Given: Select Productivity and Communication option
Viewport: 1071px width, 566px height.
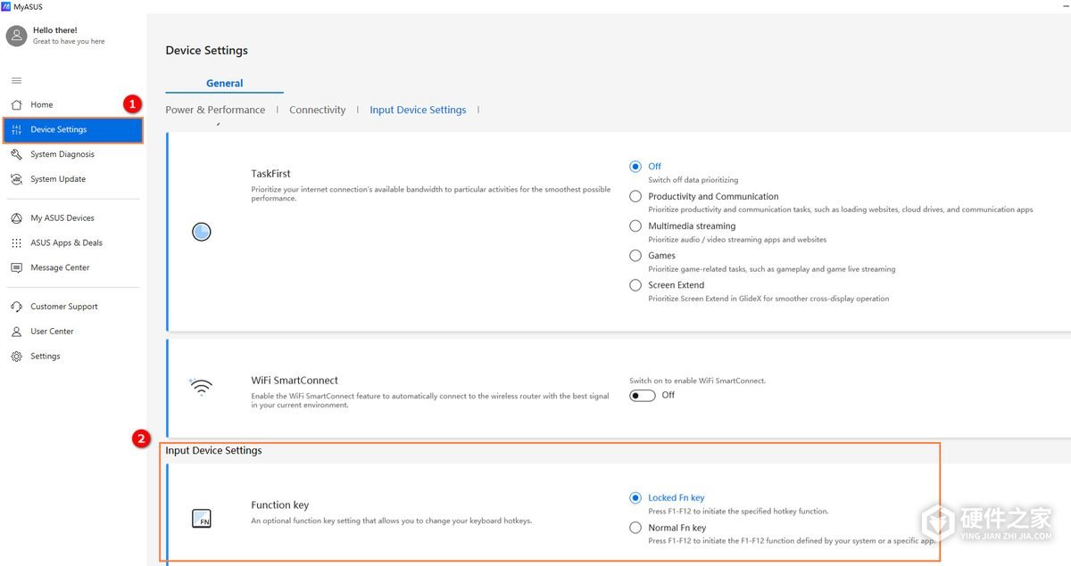Looking at the screenshot, I should (635, 196).
